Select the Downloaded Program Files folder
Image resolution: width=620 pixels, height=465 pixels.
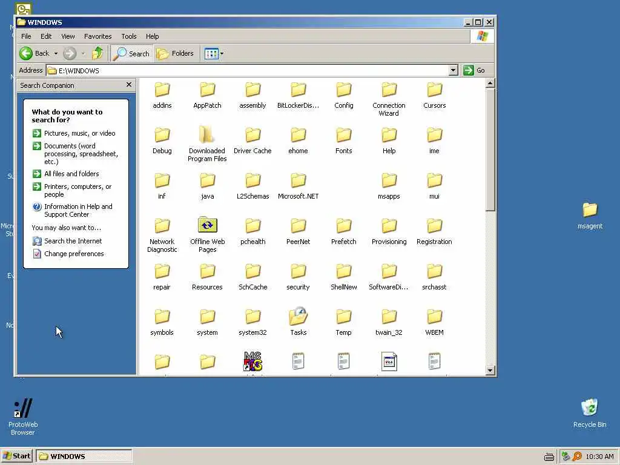coord(207,143)
